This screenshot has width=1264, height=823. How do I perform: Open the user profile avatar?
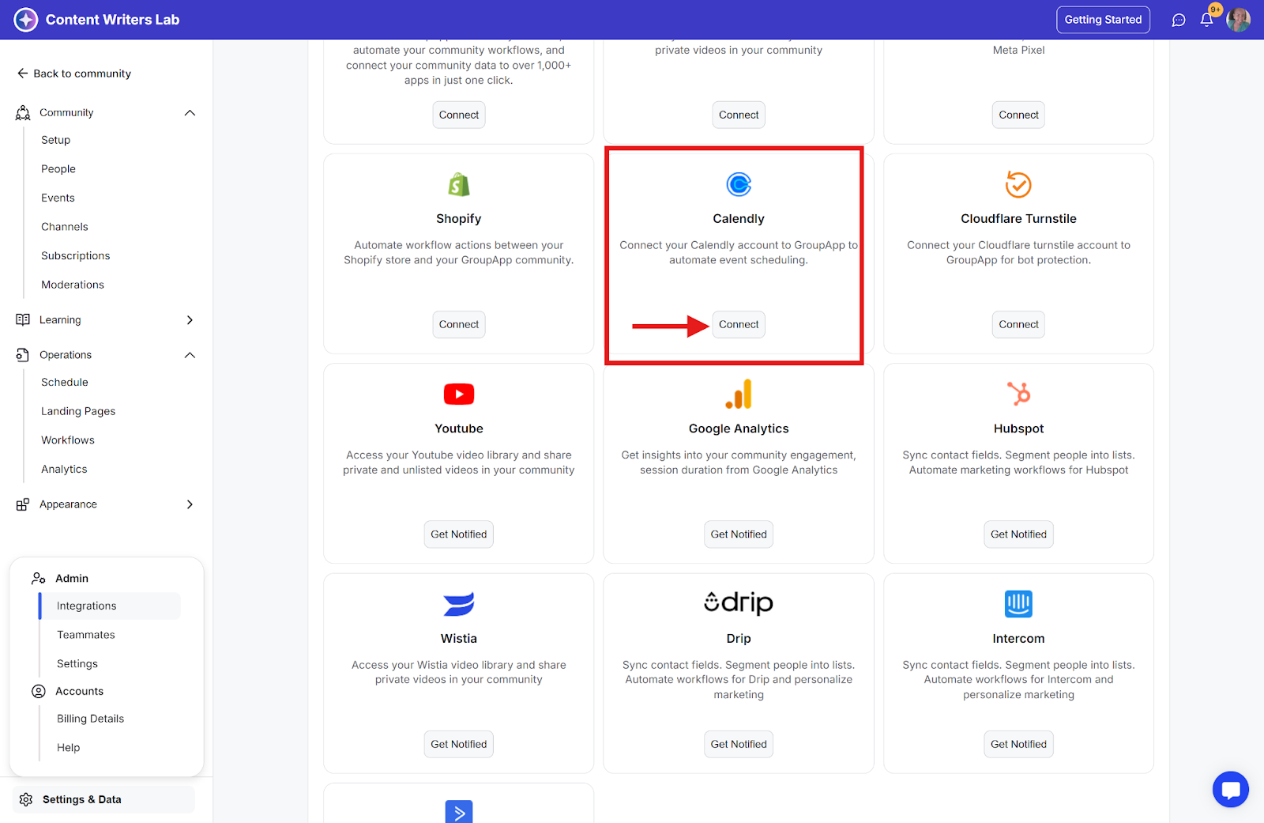[x=1238, y=20]
